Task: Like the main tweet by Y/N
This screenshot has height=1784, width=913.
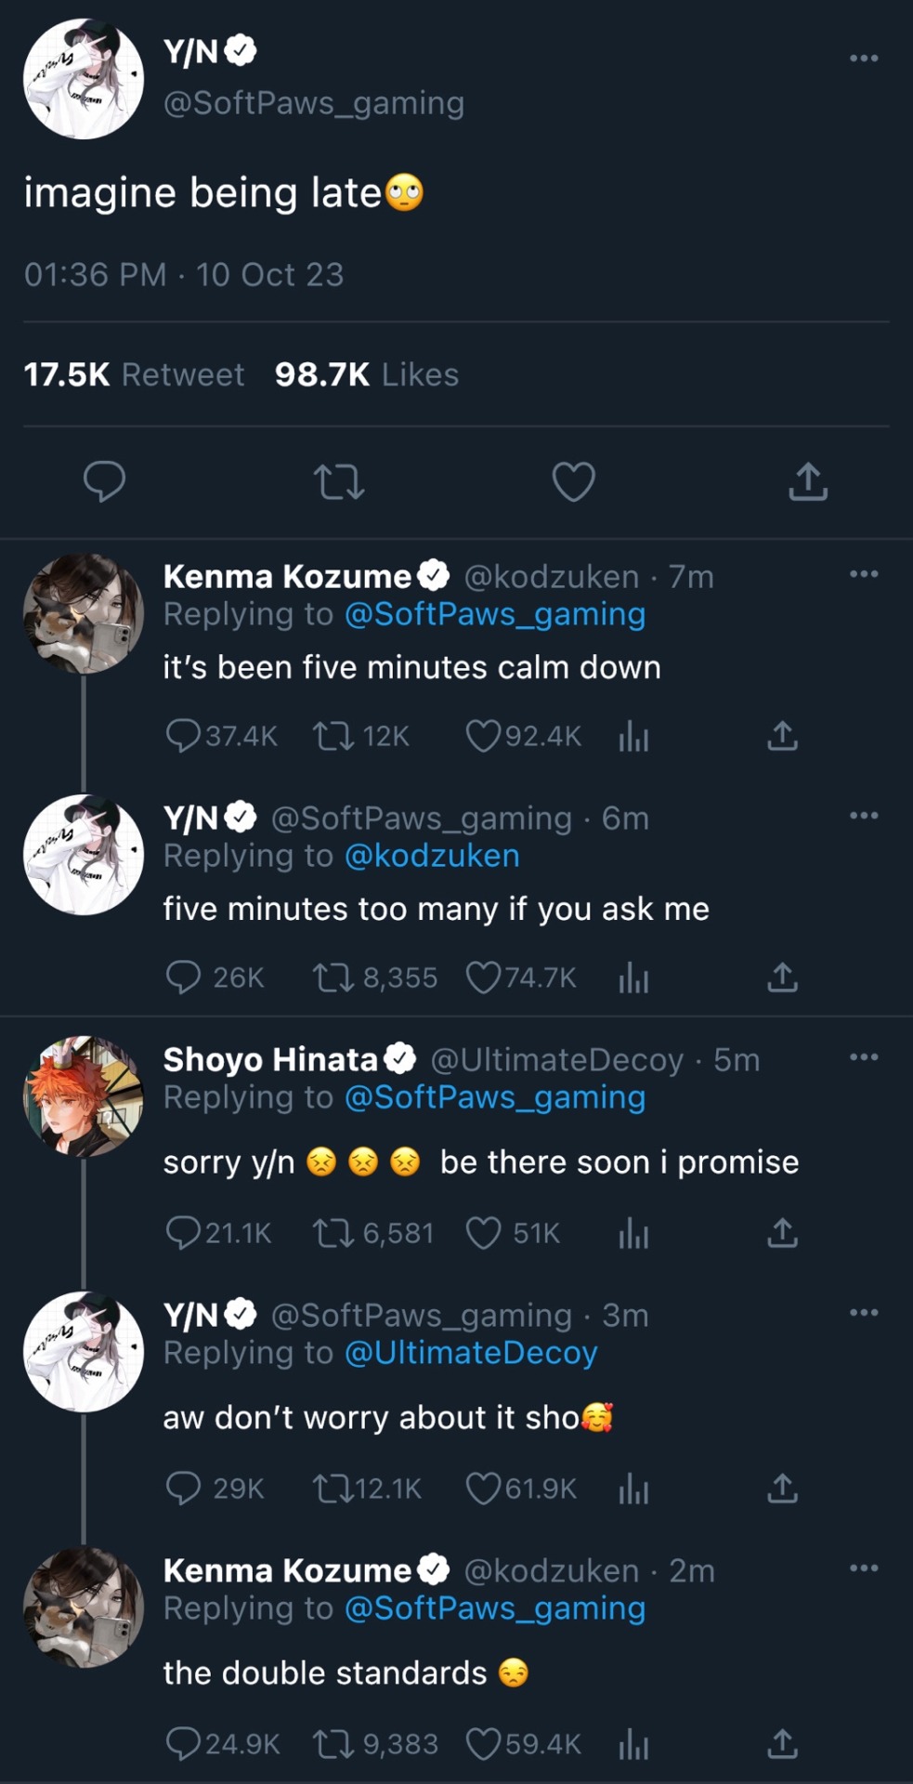Action: (x=573, y=482)
